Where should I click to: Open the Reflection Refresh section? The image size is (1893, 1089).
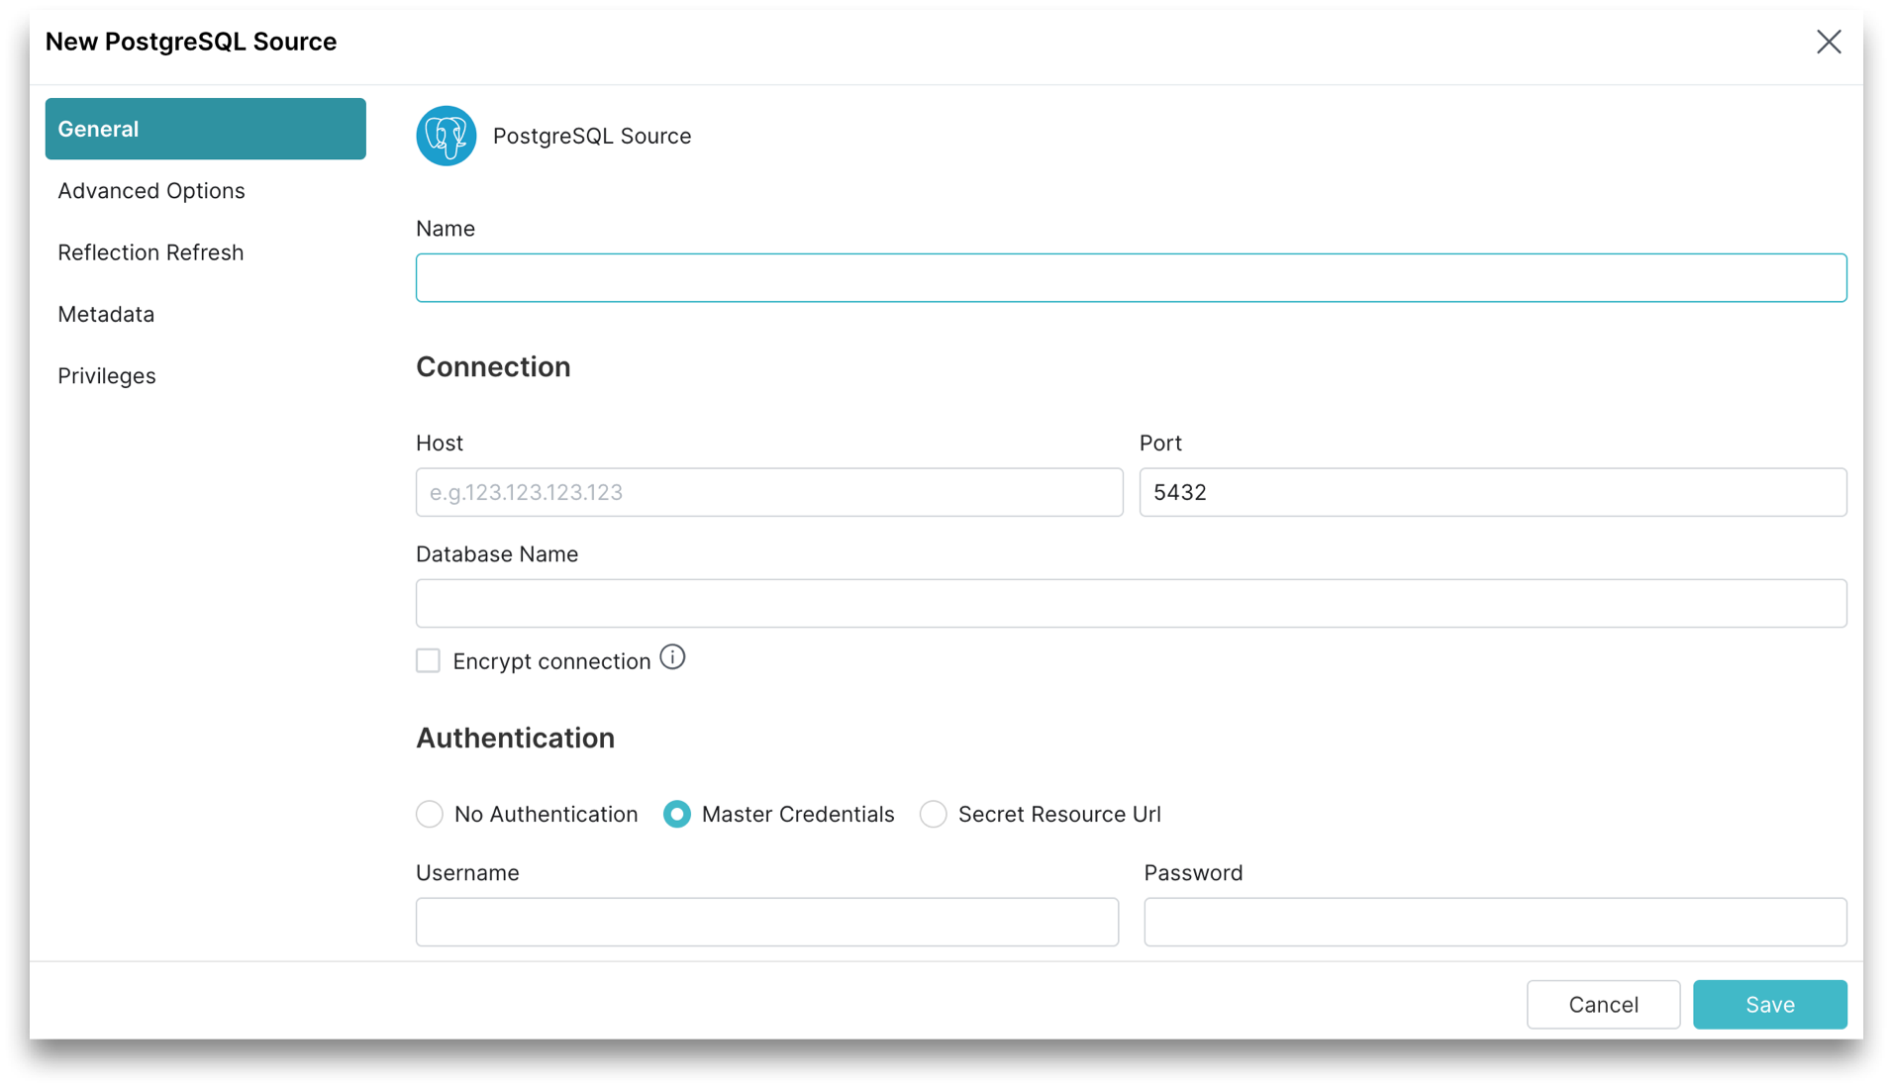[x=150, y=252]
